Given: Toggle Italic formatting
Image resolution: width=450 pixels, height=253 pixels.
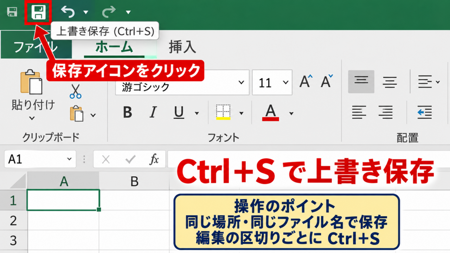Looking at the screenshot, I should coord(153,113).
